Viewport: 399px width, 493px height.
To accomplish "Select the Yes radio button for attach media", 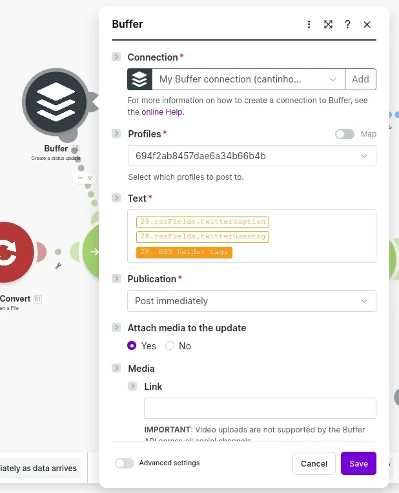I will 132,346.
